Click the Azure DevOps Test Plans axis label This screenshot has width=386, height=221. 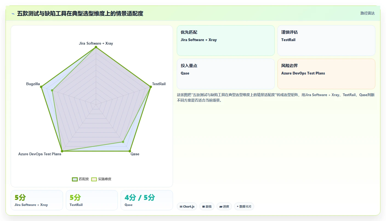pyautogui.click(x=40, y=154)
